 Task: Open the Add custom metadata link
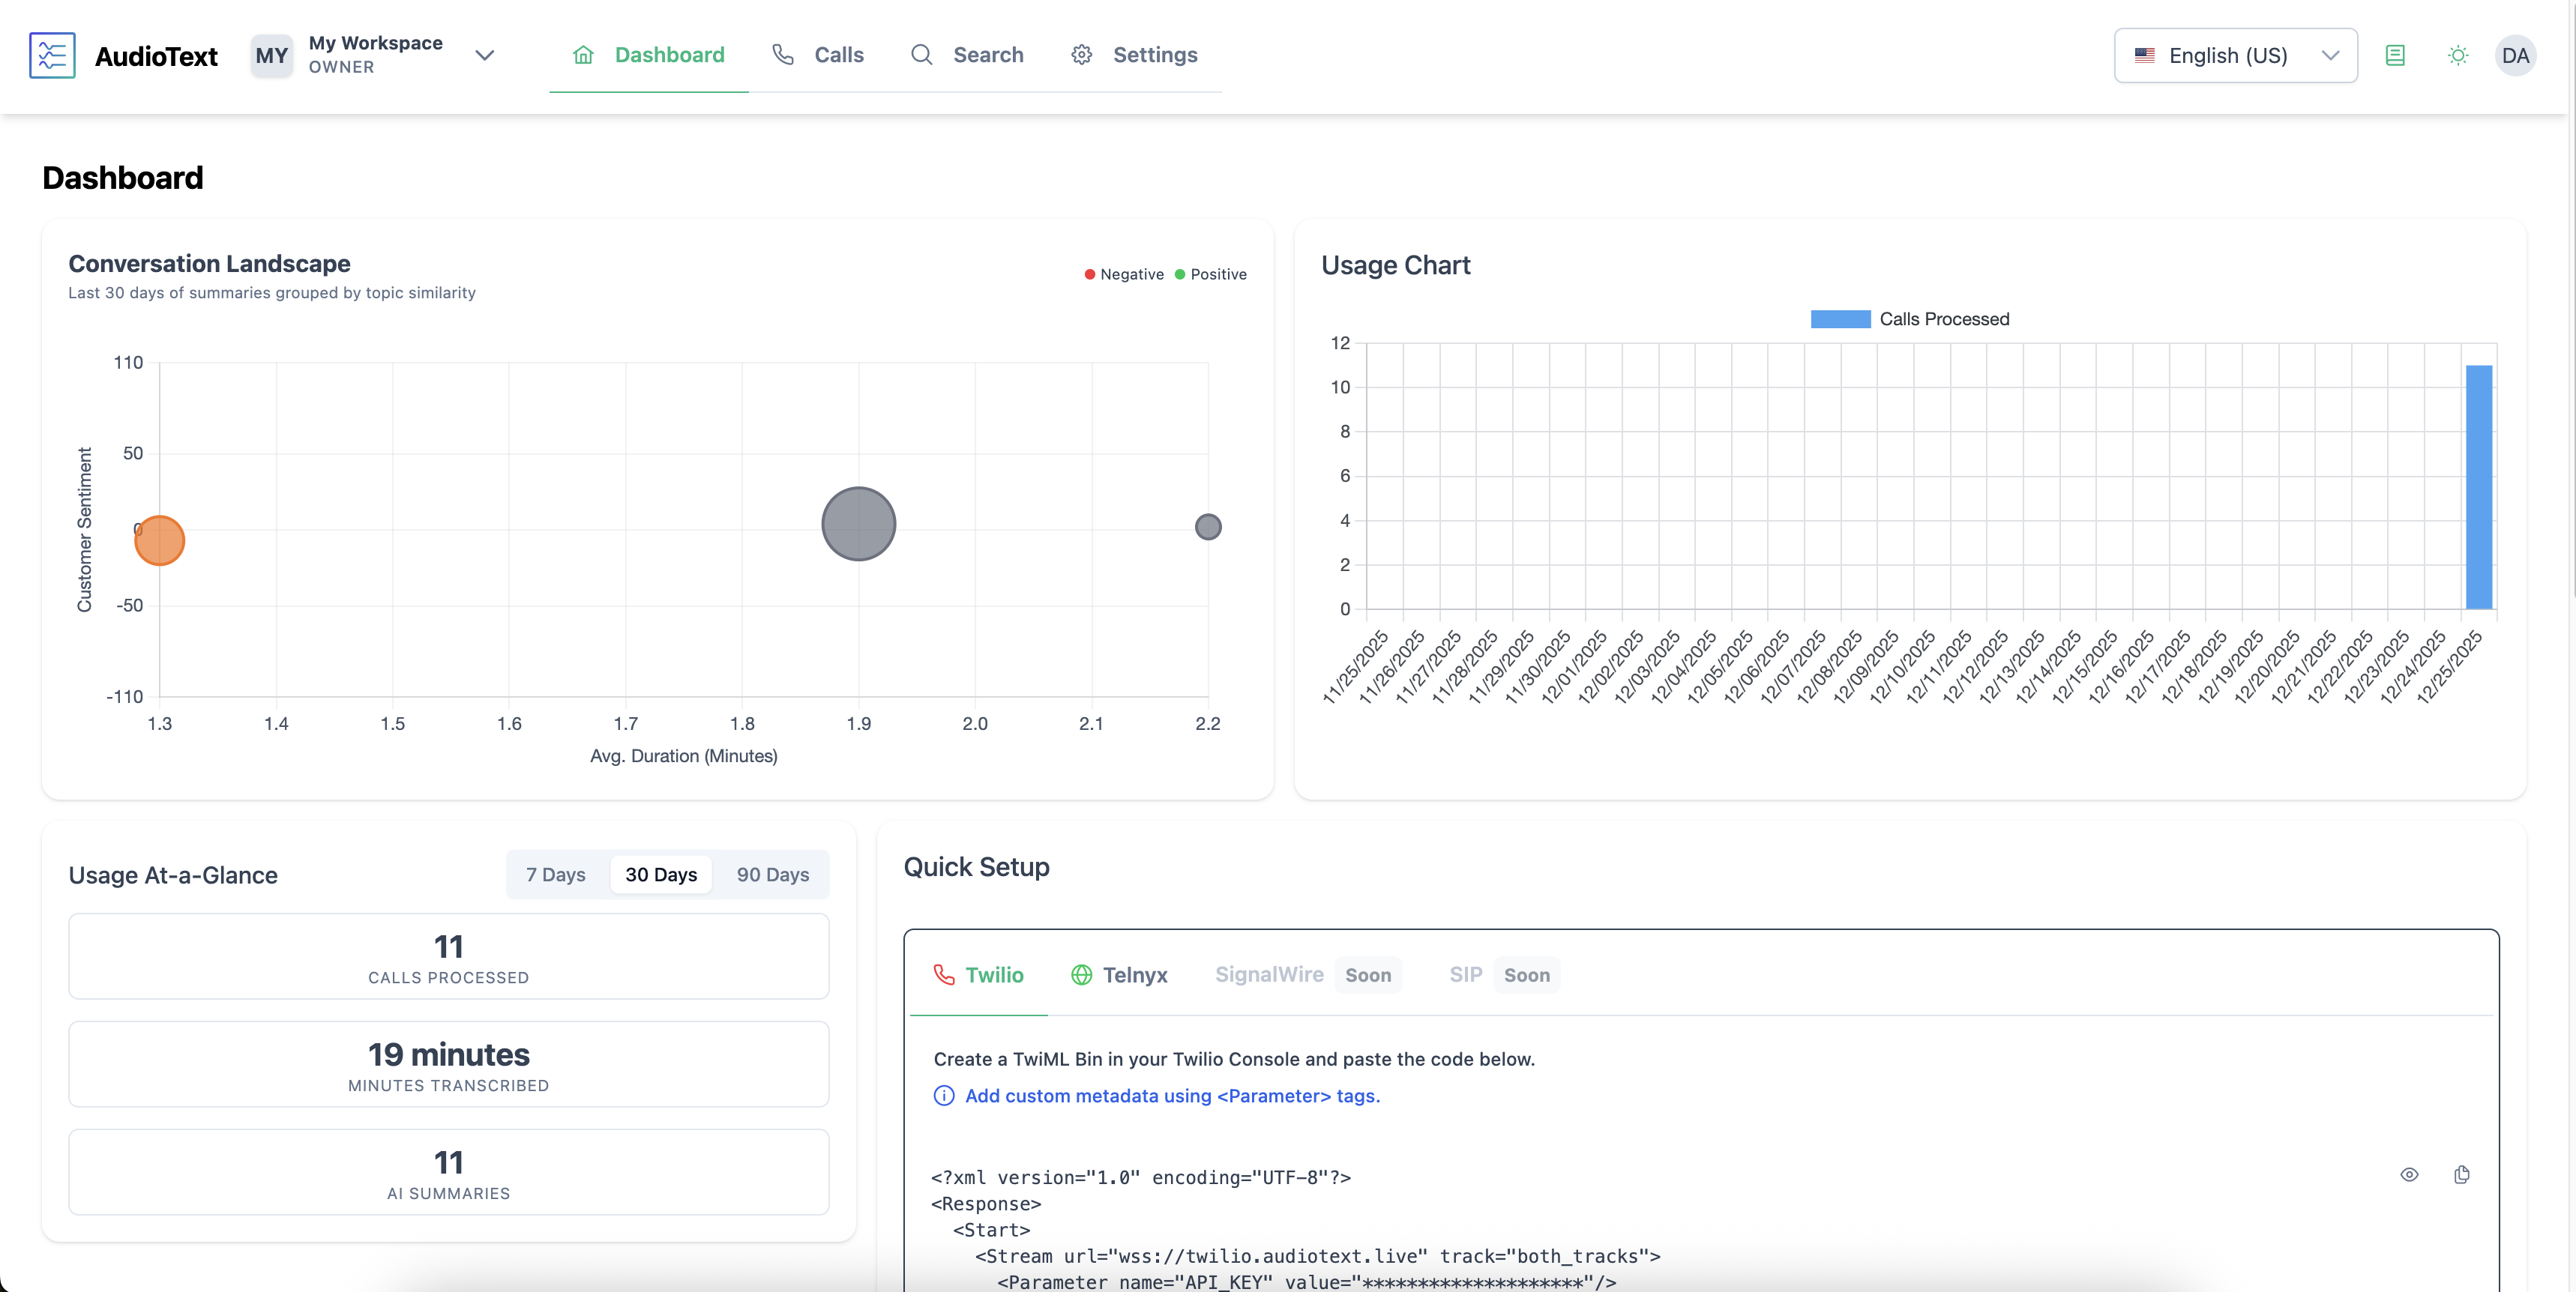click(x=1172, y=1096)
